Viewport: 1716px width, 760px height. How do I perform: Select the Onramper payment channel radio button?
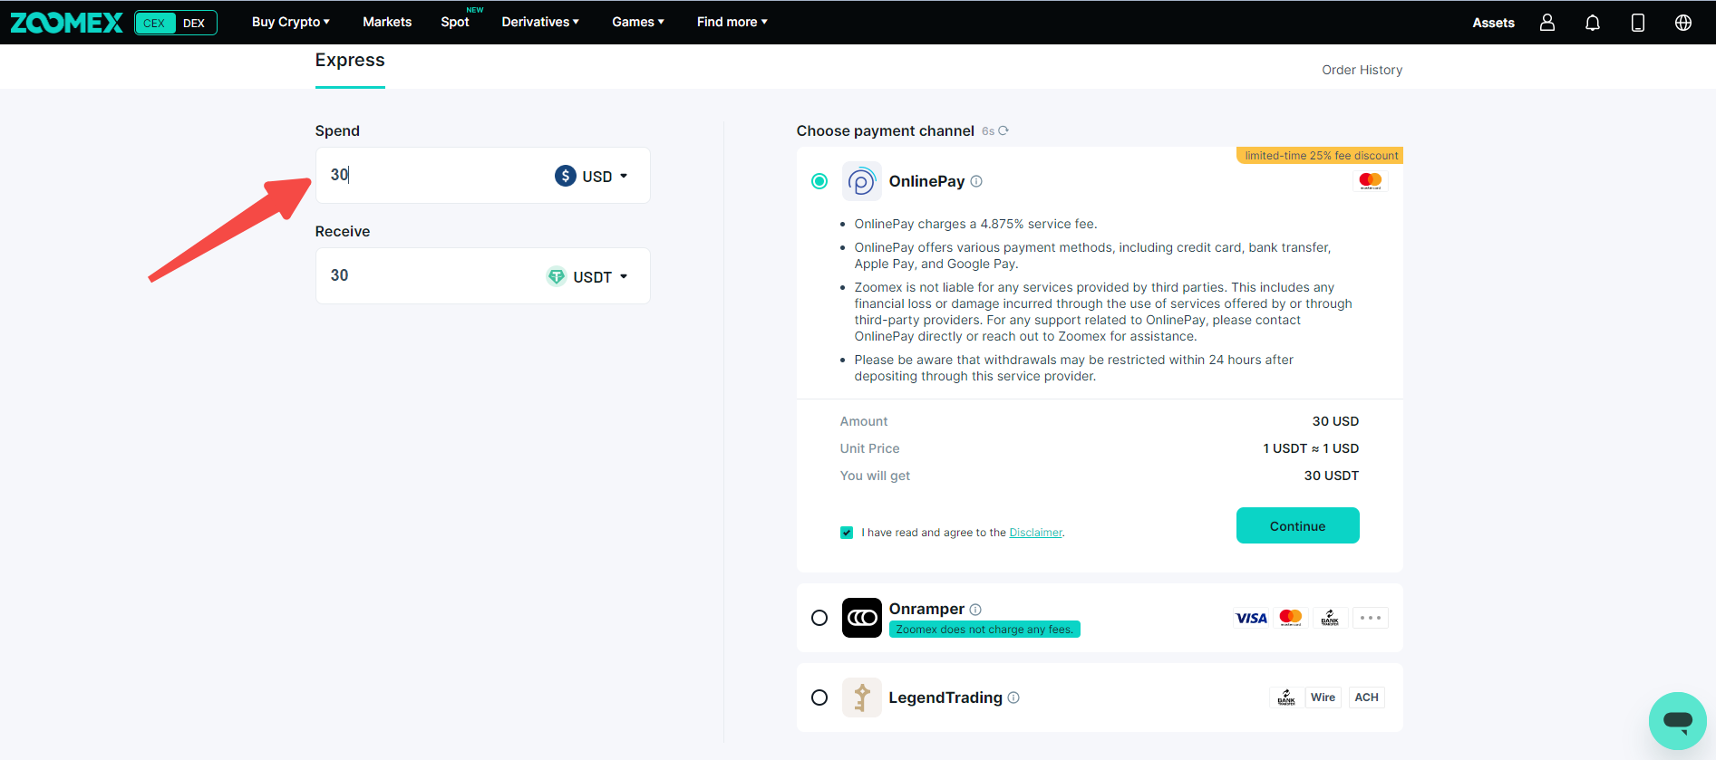point(819,618)
